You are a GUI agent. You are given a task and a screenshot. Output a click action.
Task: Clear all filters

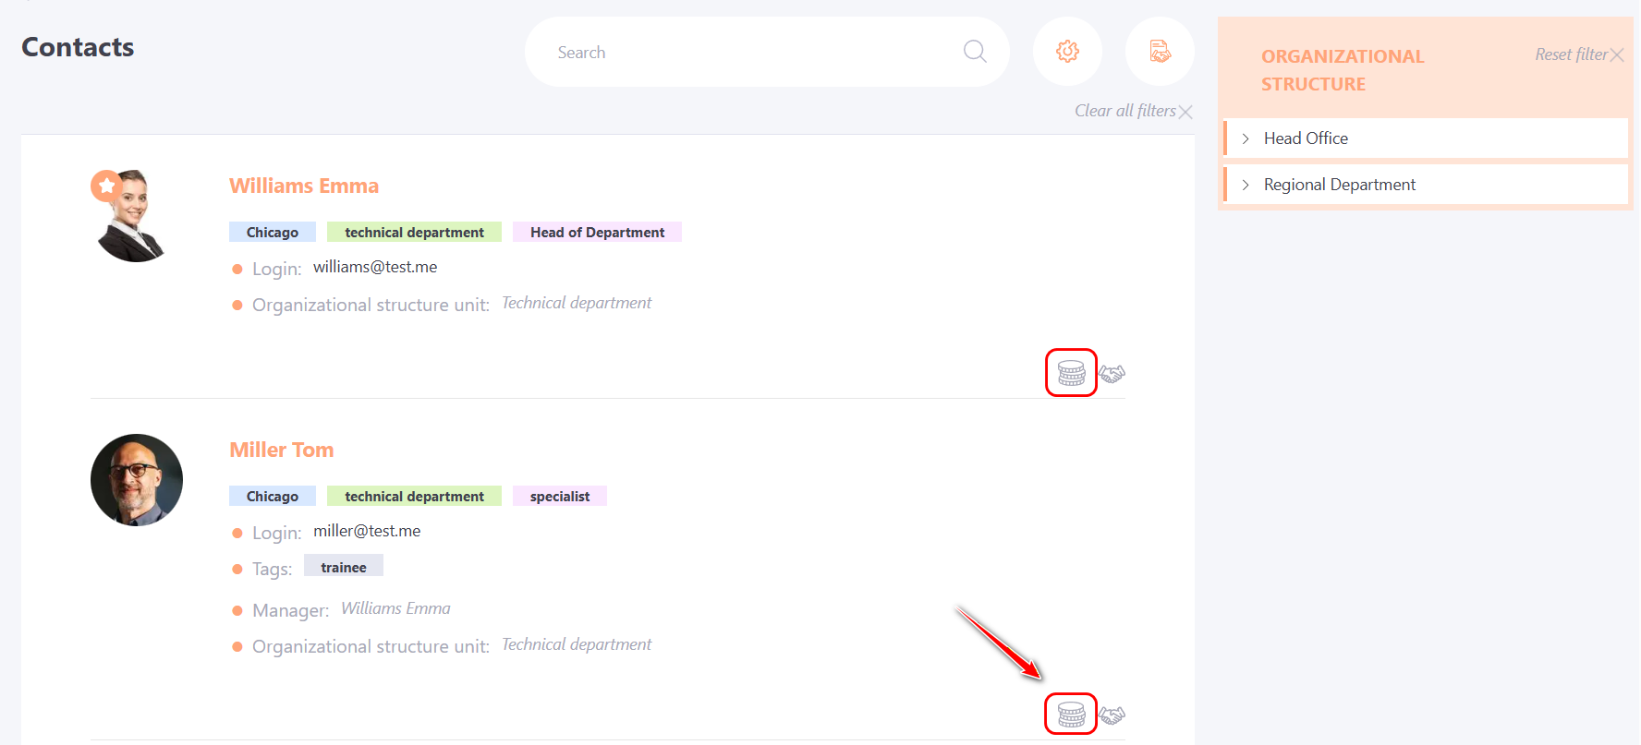(x=1133, y=111)
